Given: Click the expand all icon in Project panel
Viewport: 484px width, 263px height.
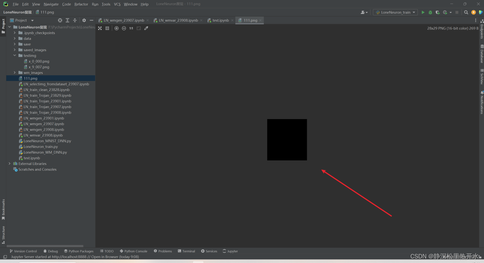Looking at the screenshot, I should tap(67, 20).
